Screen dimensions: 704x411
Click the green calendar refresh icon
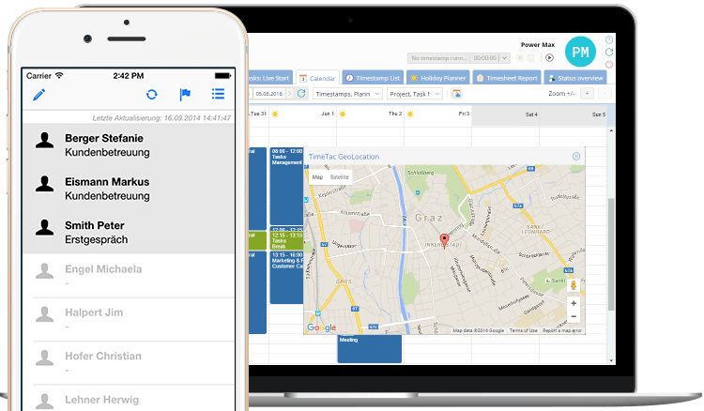[x=301, y=94]
